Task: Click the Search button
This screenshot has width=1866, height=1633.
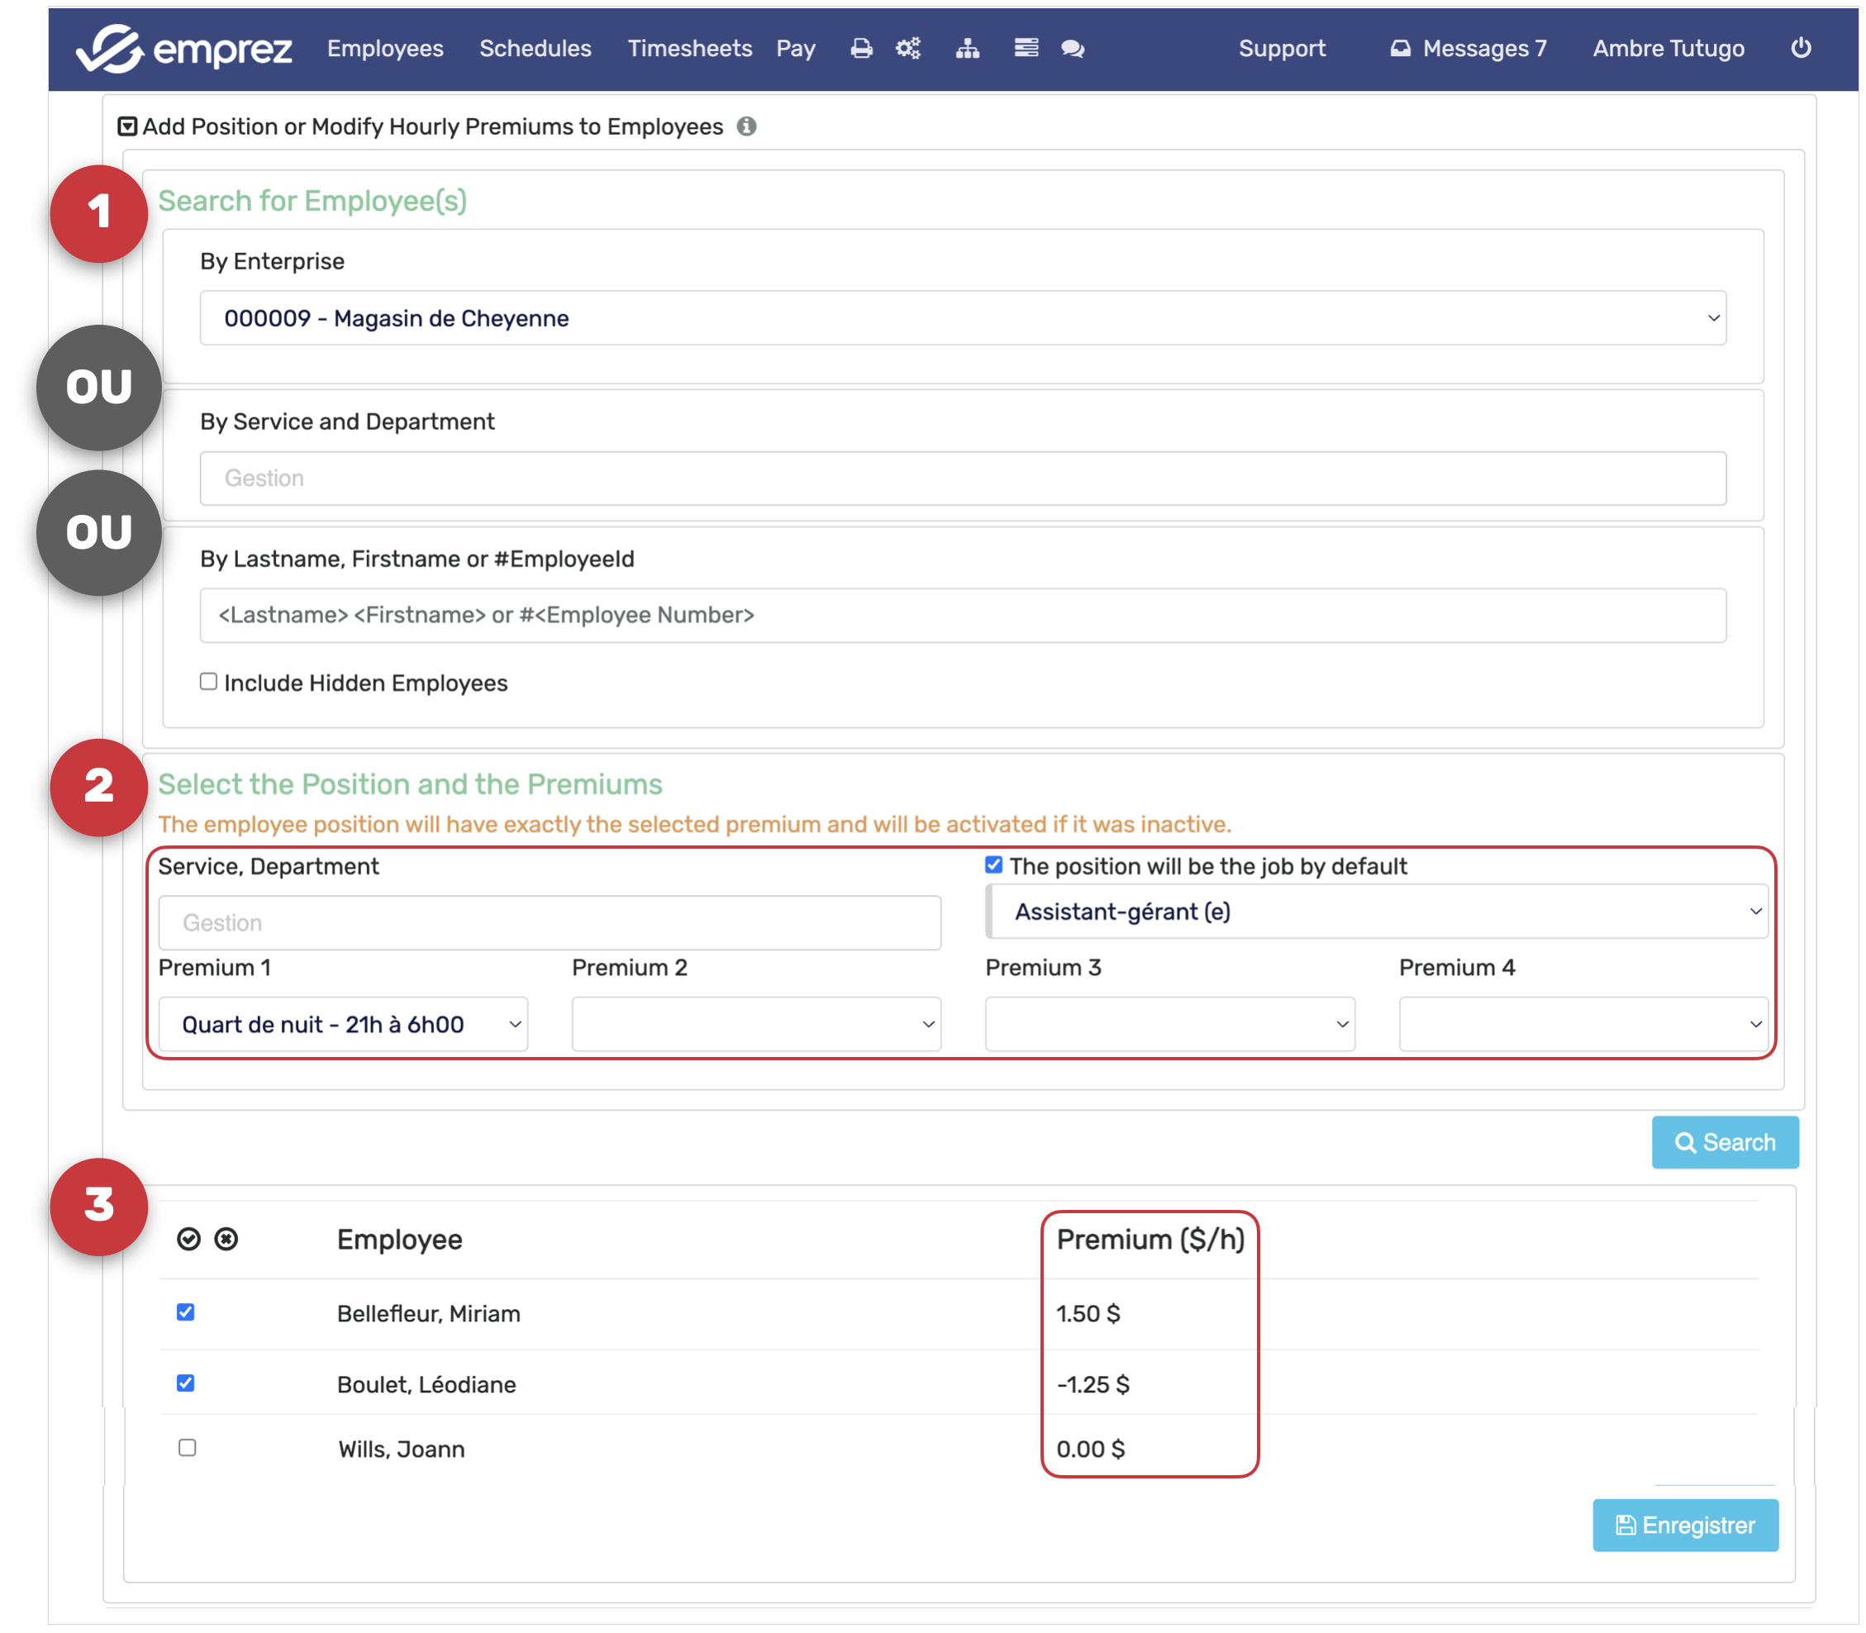Action: click(1724, 1142)
